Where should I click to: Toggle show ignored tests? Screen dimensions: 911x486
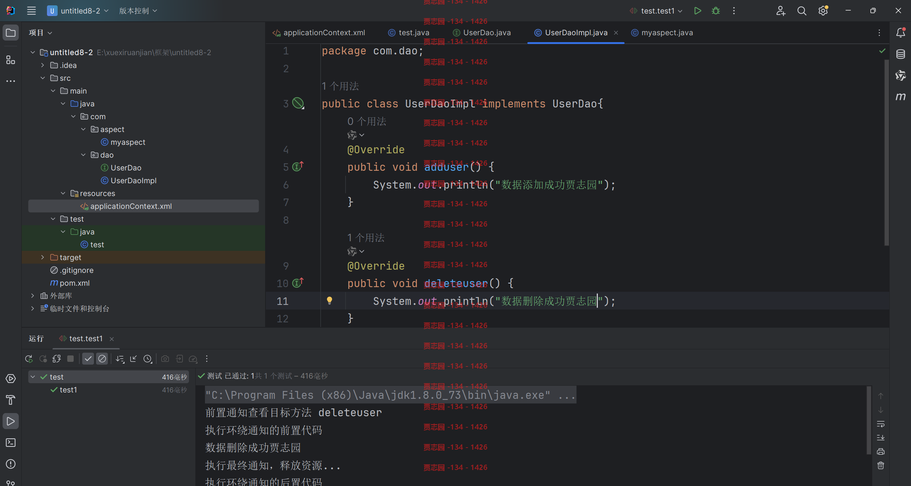(x=102, y=359)
